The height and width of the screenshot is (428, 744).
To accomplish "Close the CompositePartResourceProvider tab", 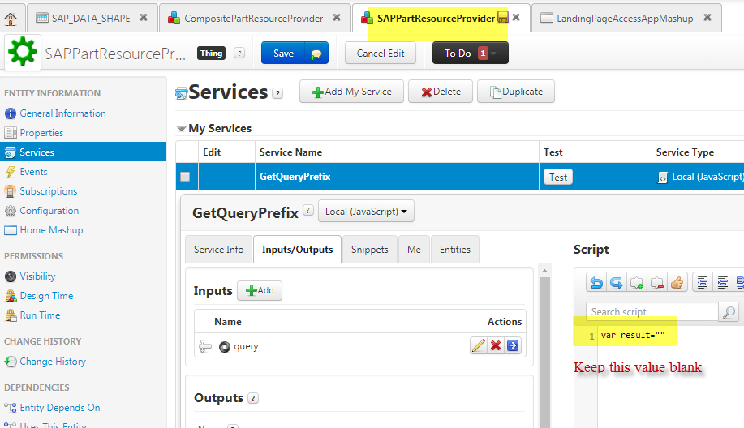I will pos(337,18).
